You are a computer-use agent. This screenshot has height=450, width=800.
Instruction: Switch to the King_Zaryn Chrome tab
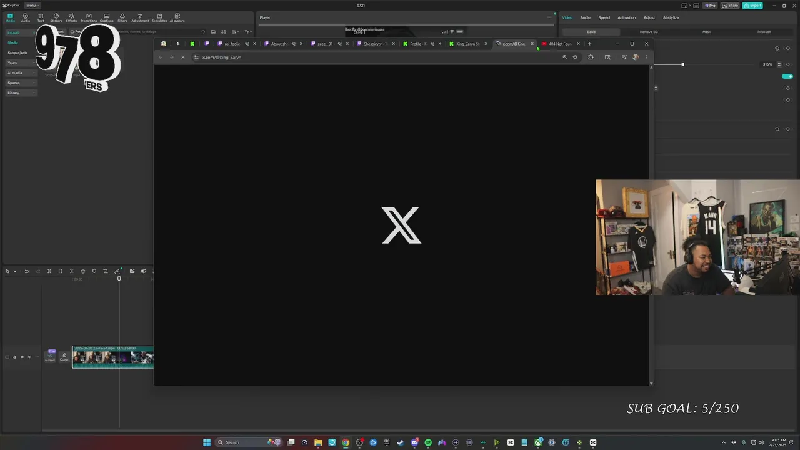469,44
